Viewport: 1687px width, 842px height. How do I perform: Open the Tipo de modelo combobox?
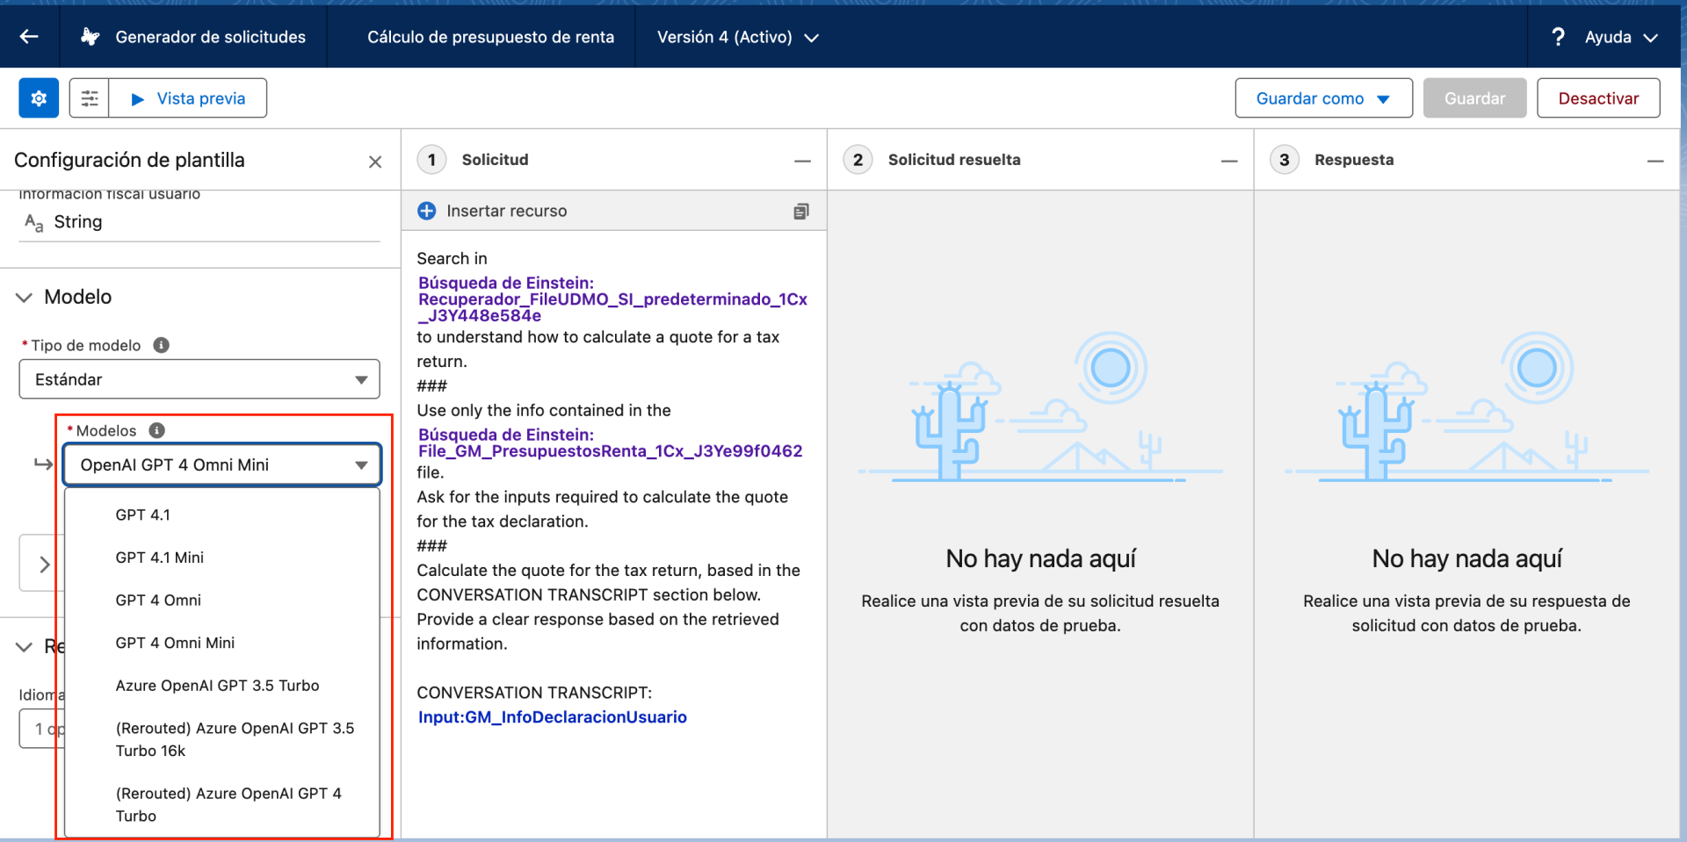tap(199, 379)
